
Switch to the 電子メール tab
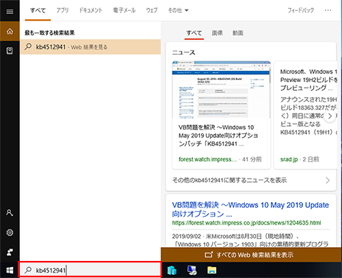(124, 10)
